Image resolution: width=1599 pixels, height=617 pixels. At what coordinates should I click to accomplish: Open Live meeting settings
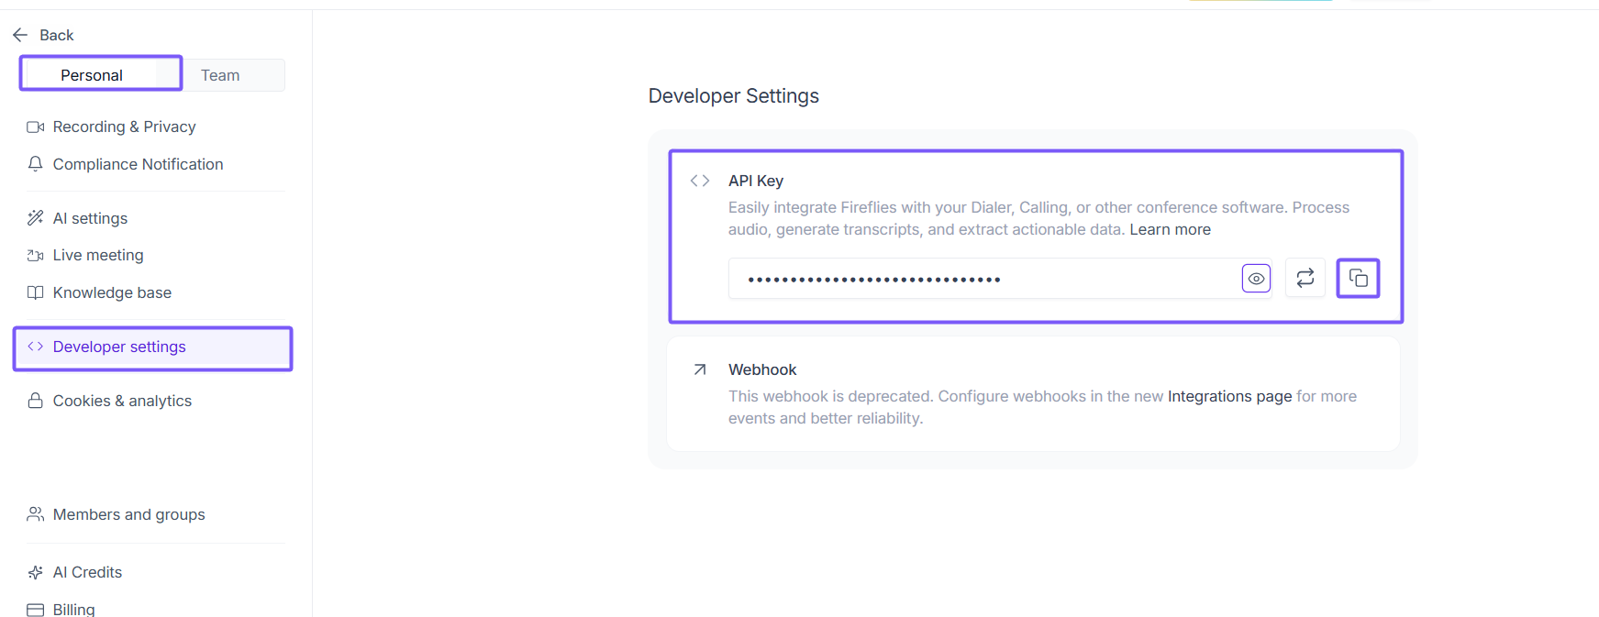pos(98,255)
